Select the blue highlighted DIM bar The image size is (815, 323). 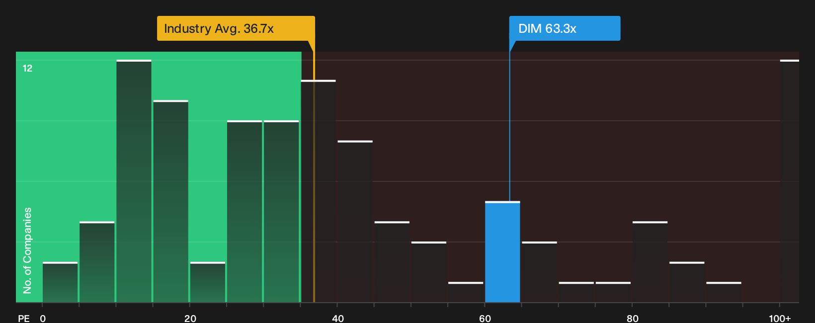click(502, 252)
